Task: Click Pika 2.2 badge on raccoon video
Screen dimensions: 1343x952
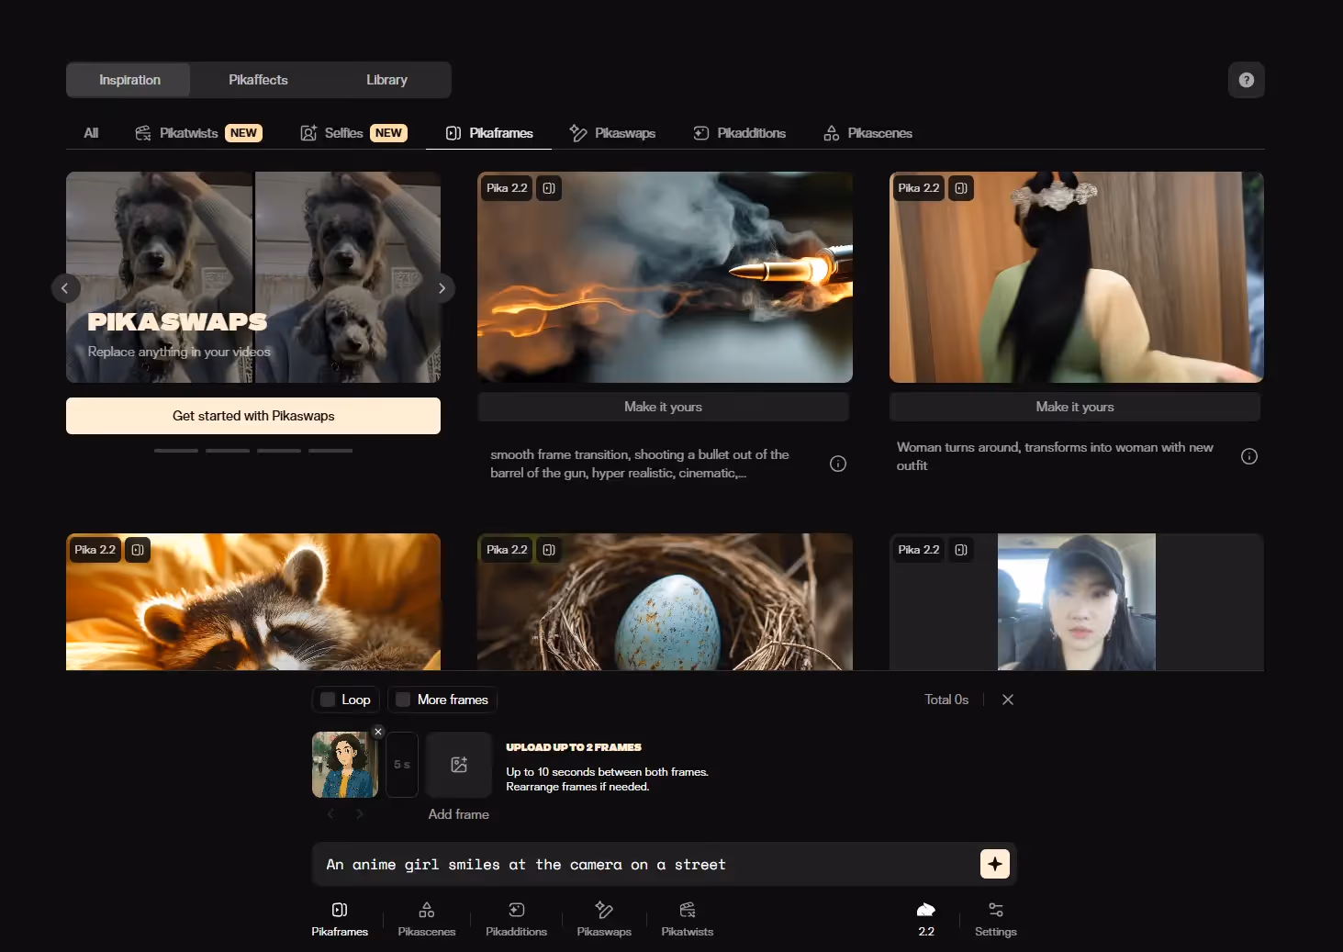Action: pos(95,550)
